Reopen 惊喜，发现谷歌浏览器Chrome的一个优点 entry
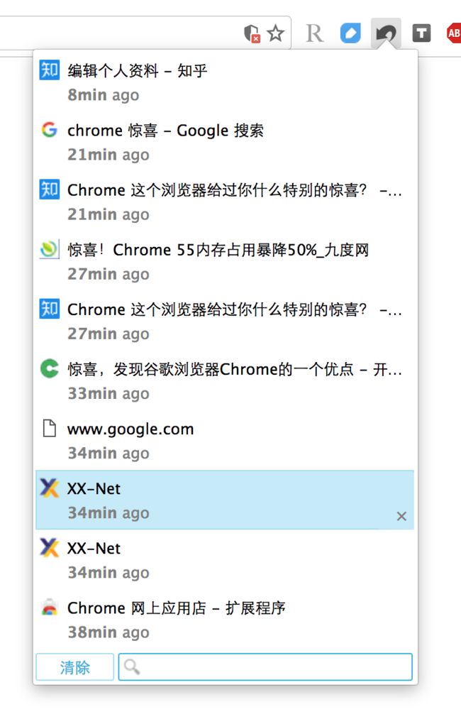461x719 pixels. click(x=225, y=380)
